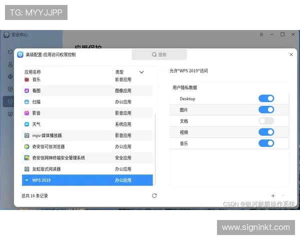Minimize the 安全中心 window
Image resolution: width=300 pixels, height=240 pixels.
[x=272, y=34]
